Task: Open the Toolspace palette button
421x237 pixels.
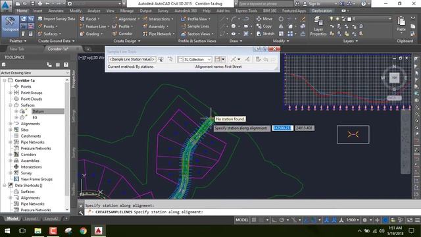Action: (x=11, y=26)
